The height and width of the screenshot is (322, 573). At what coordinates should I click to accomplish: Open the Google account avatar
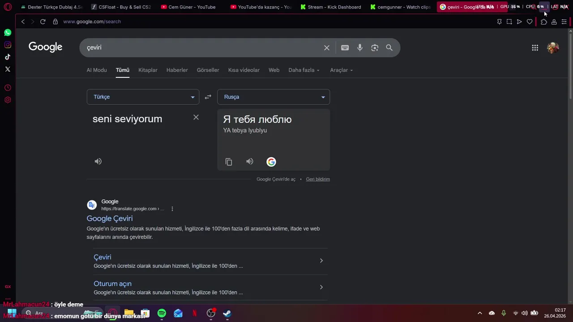(x=553, y=48)
